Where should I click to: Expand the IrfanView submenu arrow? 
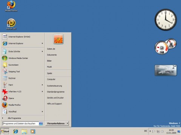[x=42, y=91]
